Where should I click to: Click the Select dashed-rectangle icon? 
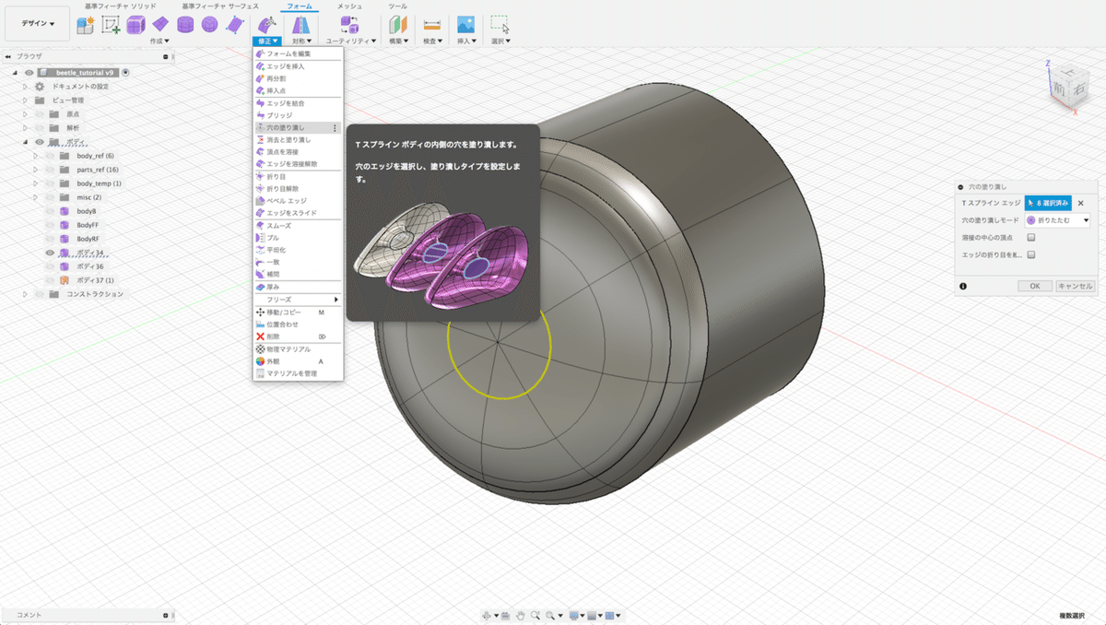pos(500,25)
